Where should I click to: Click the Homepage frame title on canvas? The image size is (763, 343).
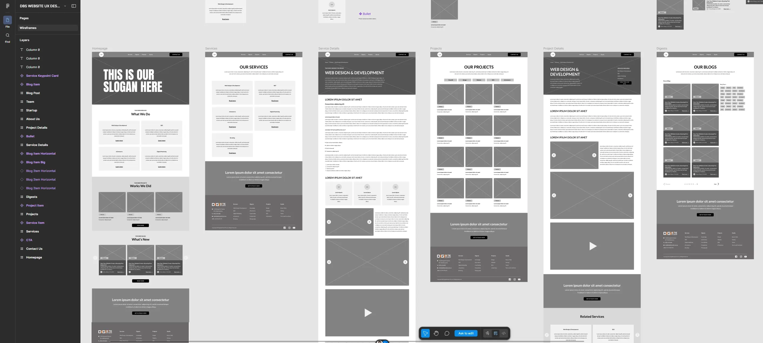pyautogui.click(x=99, y=48)
